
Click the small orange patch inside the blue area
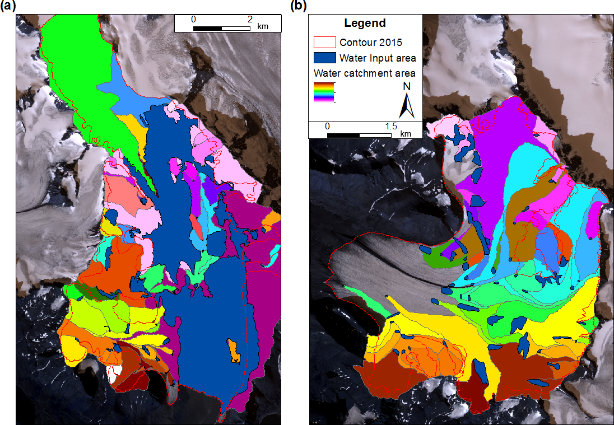[234, 352]
